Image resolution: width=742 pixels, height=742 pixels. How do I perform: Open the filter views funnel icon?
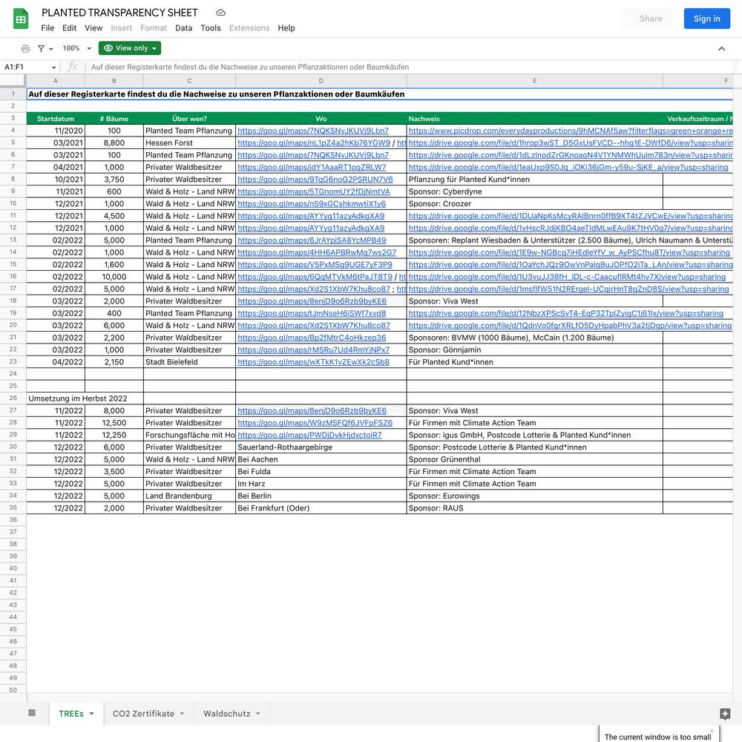(x=41, y=48)
